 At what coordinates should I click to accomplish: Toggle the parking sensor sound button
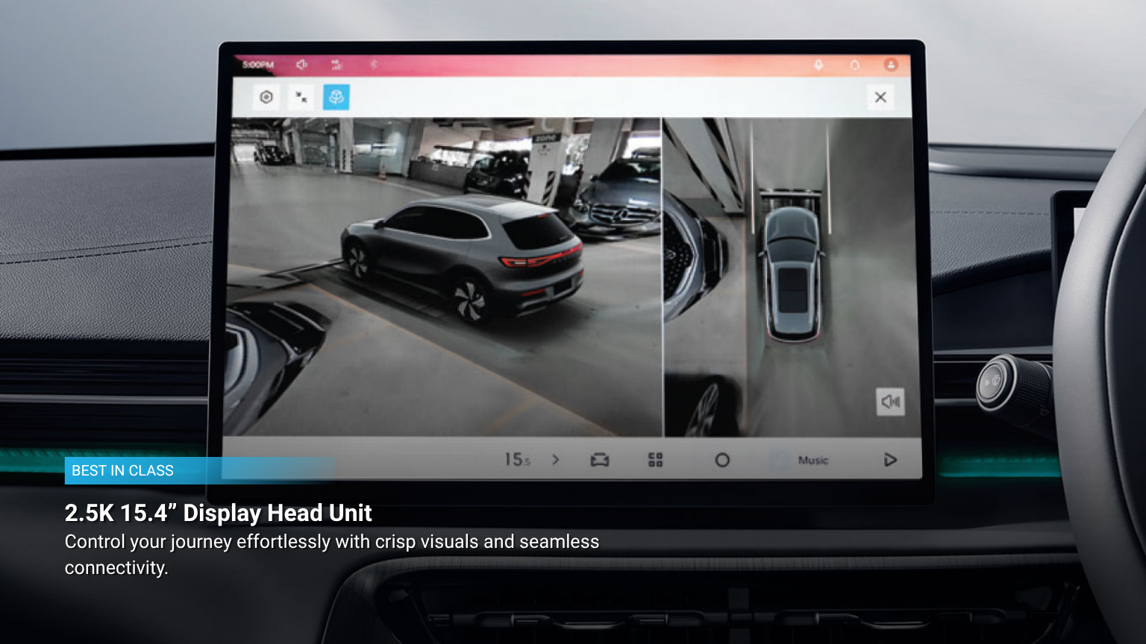coord(890,402)
